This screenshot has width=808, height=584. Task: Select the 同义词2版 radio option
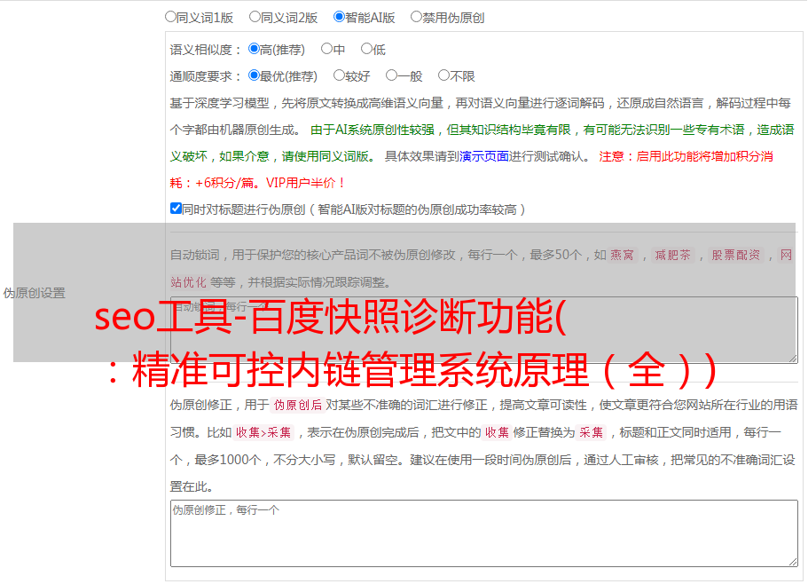pyautogui.click(x=255, y=17)
